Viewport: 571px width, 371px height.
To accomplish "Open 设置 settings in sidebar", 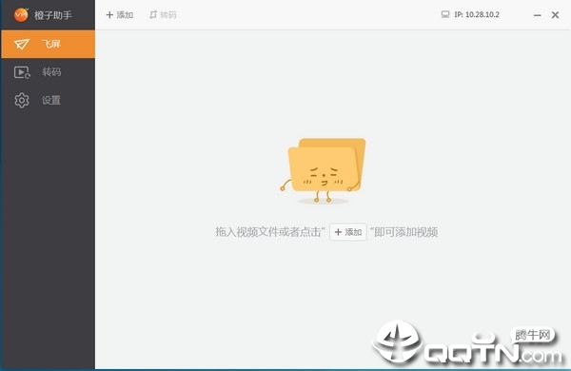I will click(49, 100).
